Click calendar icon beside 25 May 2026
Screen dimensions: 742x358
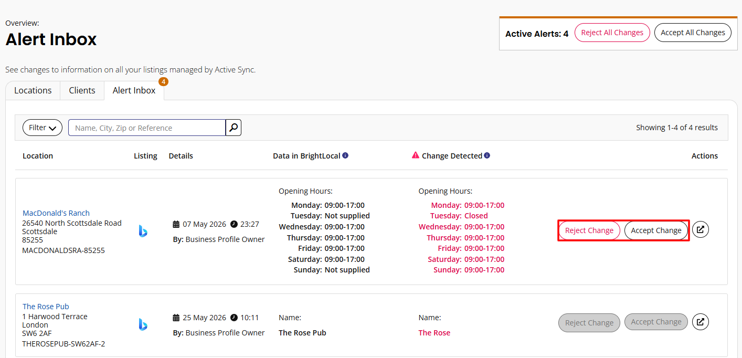click(x=176, y=318)
